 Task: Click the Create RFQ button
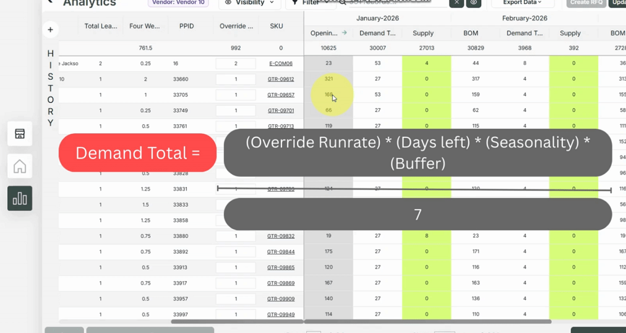(586, 2)
